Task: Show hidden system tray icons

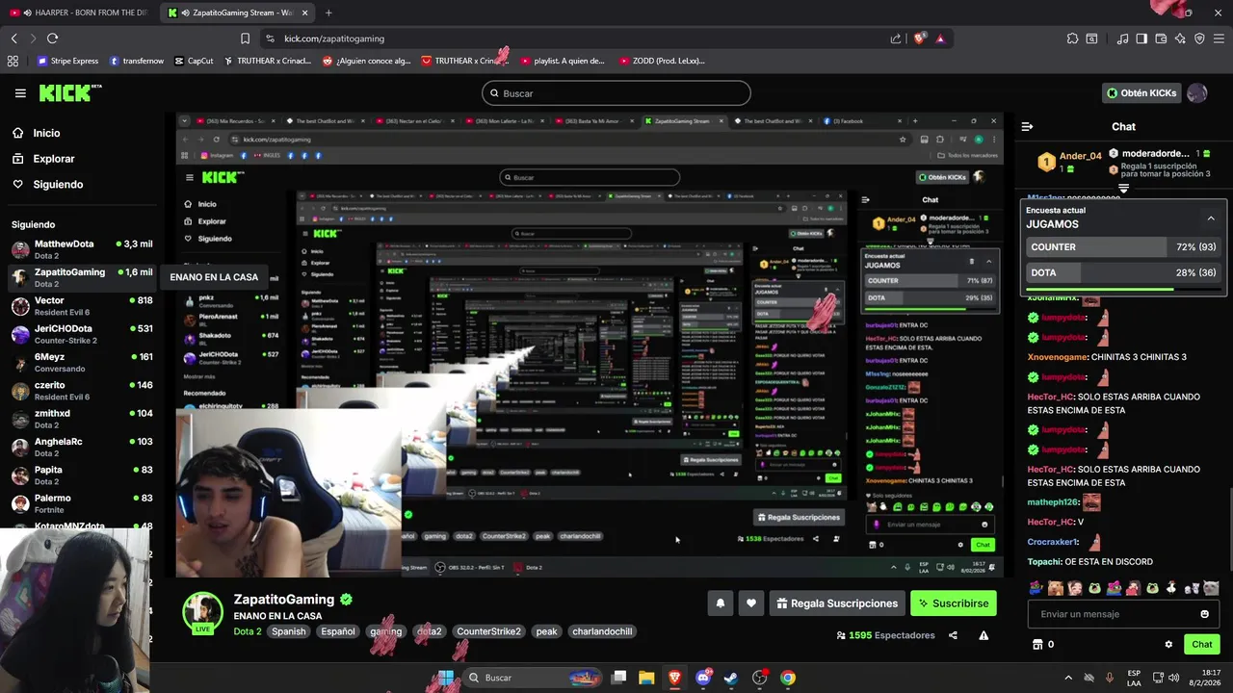Action: tap(1067, 678)
